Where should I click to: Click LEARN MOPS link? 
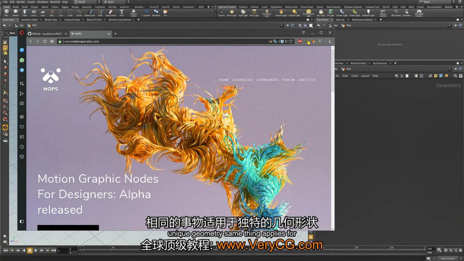pos(267,80)
